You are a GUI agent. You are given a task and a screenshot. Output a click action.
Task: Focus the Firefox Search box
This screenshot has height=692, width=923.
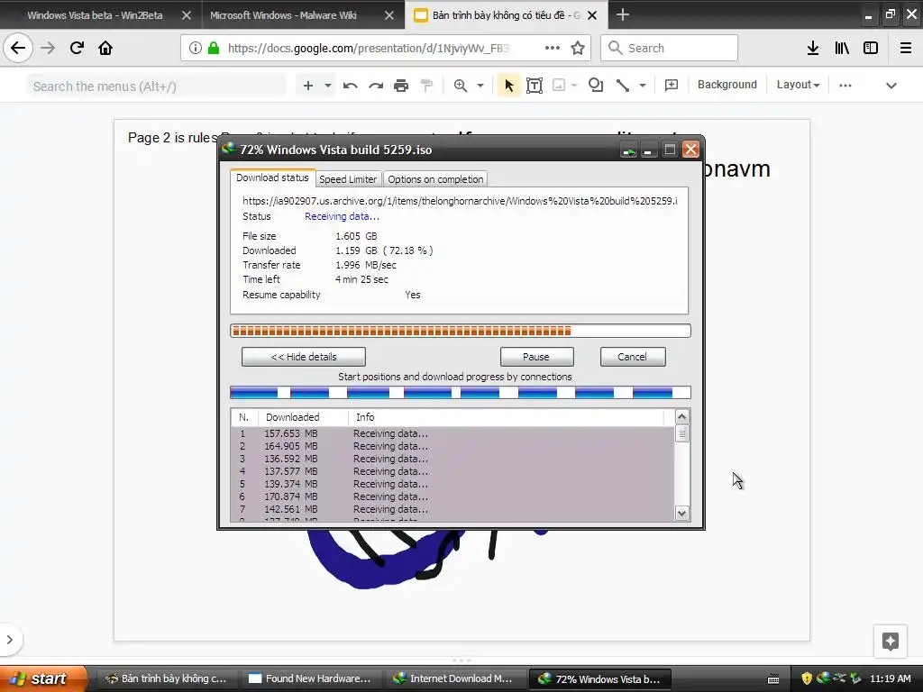670,49
